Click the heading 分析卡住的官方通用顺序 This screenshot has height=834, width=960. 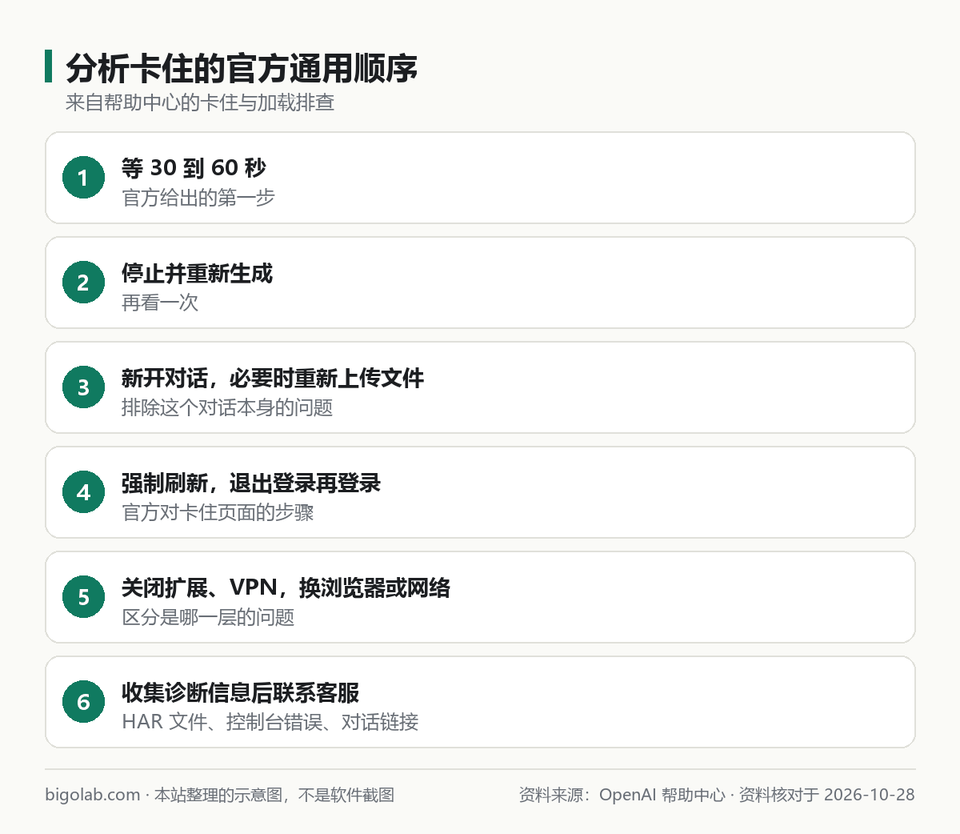click(x=242, y=68)
